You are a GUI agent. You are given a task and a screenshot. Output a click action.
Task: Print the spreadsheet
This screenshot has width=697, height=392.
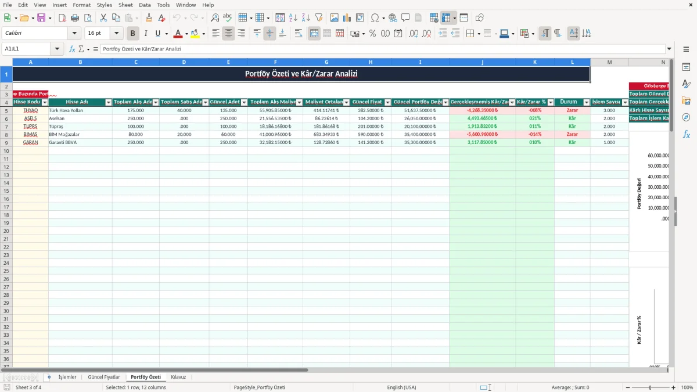[x=75, y=18]
